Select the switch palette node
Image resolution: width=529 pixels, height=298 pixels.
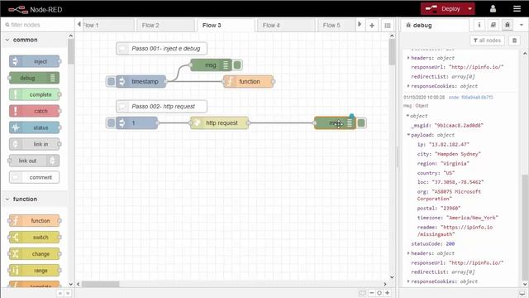pyautogui.click(x=35, y=238)
